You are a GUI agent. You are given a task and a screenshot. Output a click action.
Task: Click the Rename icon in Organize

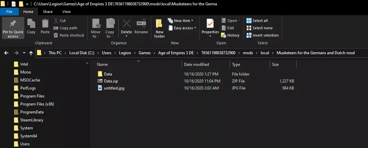pyautogui.click(x=141, y=24)
